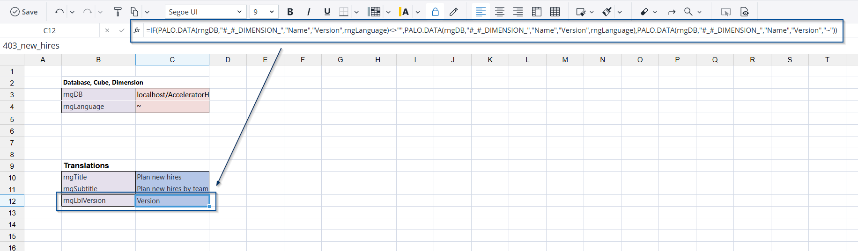The width and height of the screenshot is (858, 251).
Task: Toggle bold formatting
Action: click(x=290, y=12)
